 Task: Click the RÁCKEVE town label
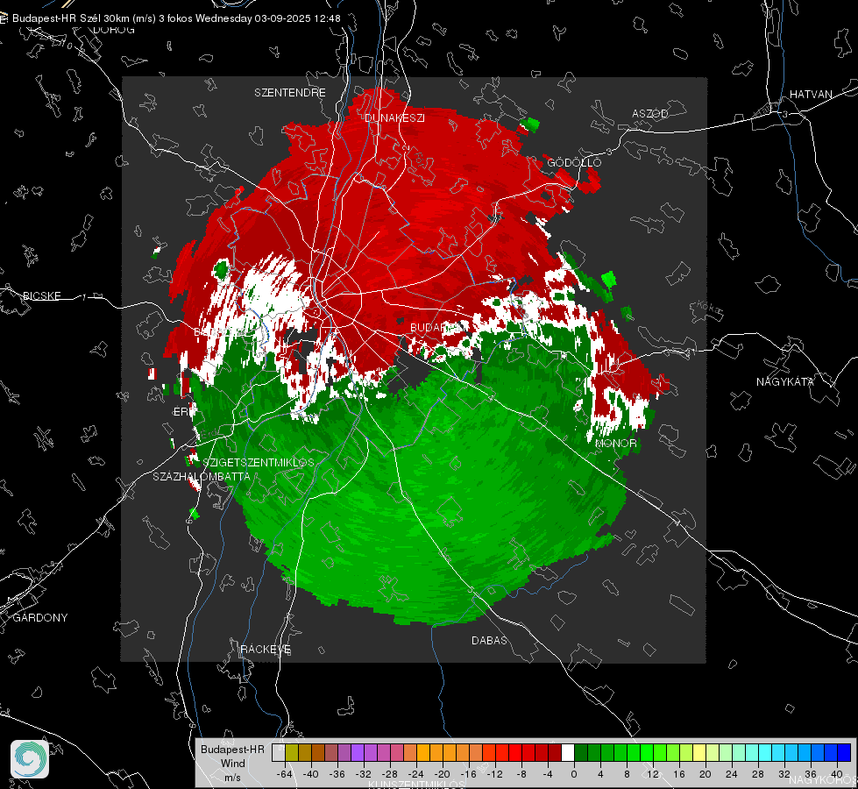[266, 650]
